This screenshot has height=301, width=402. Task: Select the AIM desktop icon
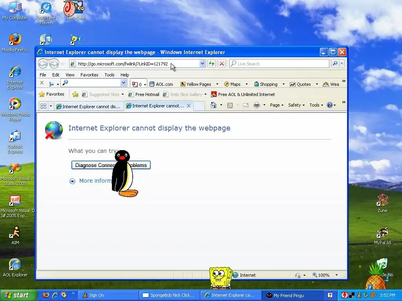(15, 235)
